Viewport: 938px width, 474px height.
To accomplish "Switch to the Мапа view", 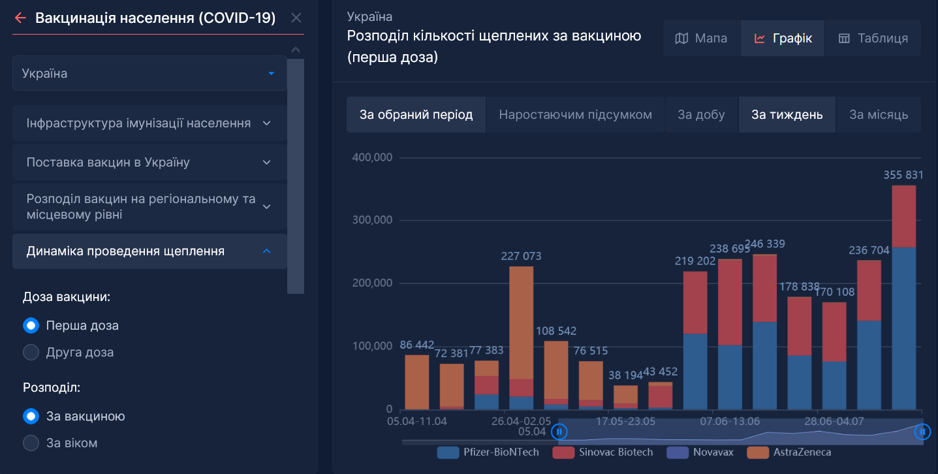I will [x=701, y=39].
